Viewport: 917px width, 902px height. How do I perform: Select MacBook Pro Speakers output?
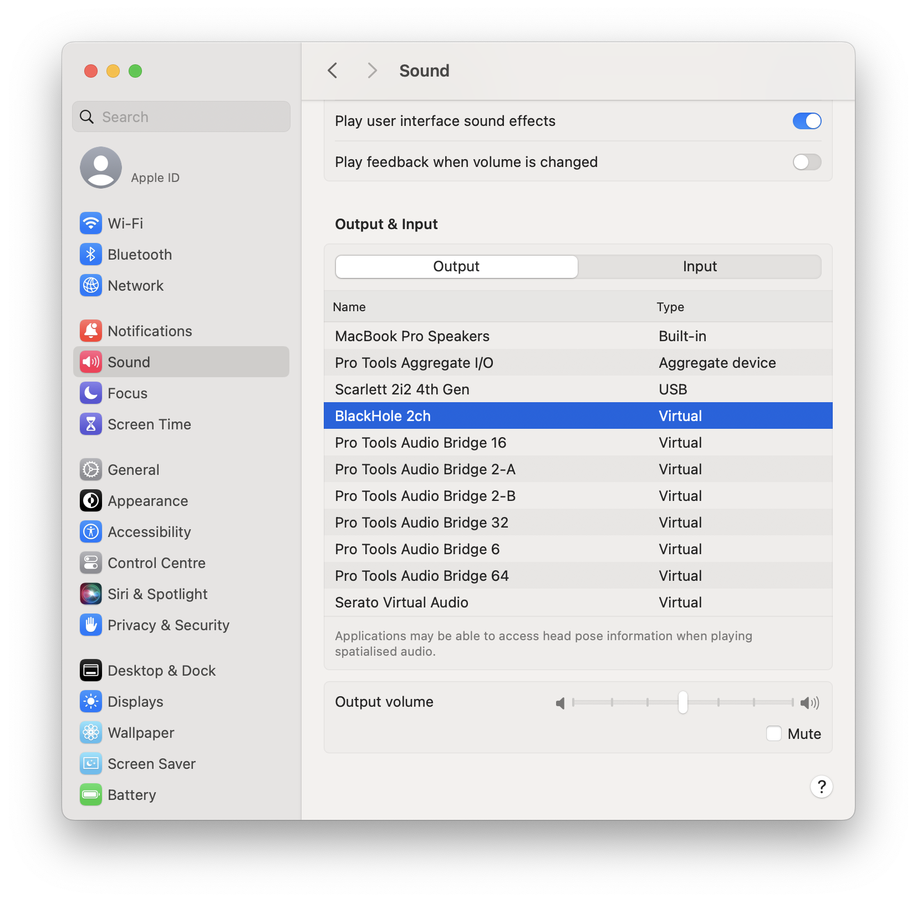(x=578, y=336)
